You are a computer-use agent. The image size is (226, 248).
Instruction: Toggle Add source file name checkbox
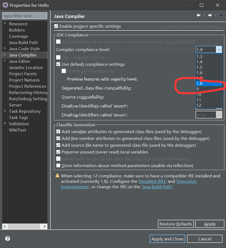coord(58,145)
